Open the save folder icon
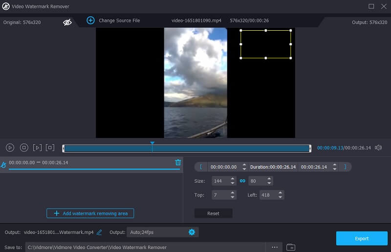 [x=290, y=247]
